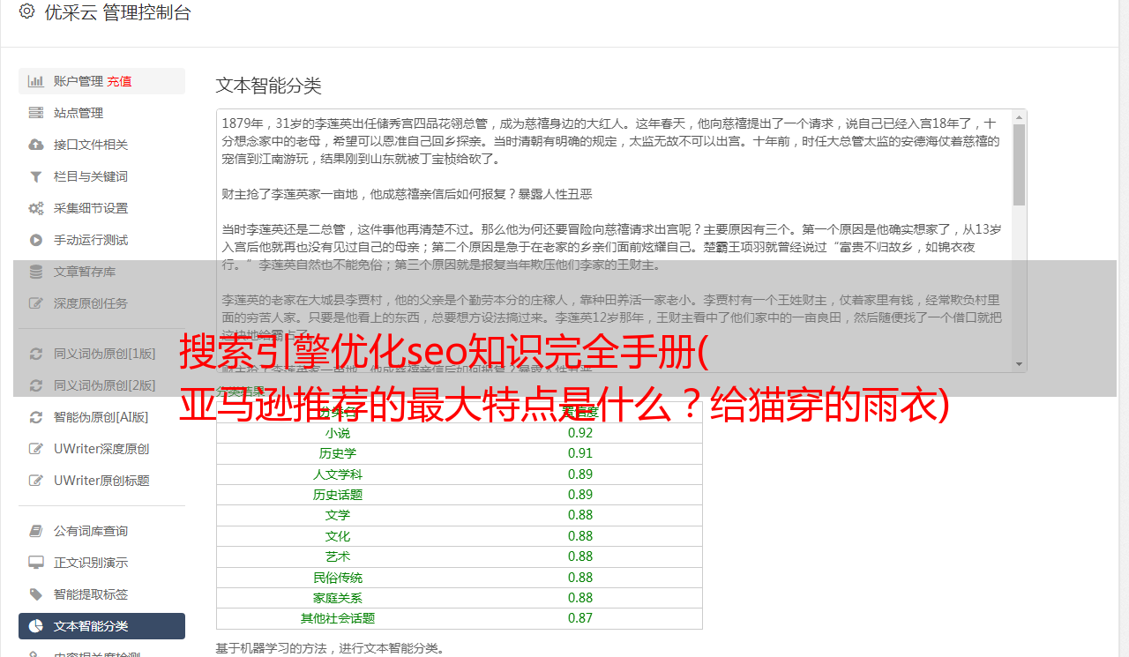1129x657 pixels.
Task: Select the 历史话题 category cell
Action: [338, 495]
